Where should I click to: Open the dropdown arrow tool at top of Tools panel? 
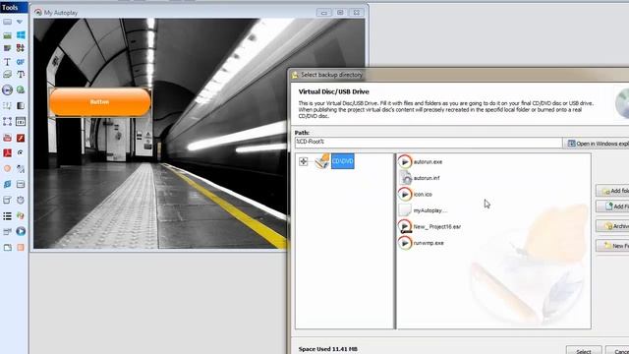(x=20, y=22)
